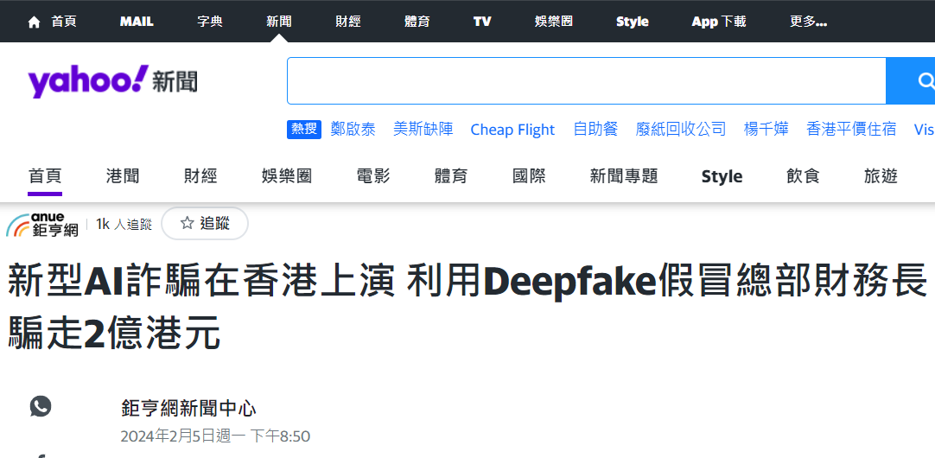Click the 1k 人追蹤 follower count

pyautogui.click(x=124, y=224)
